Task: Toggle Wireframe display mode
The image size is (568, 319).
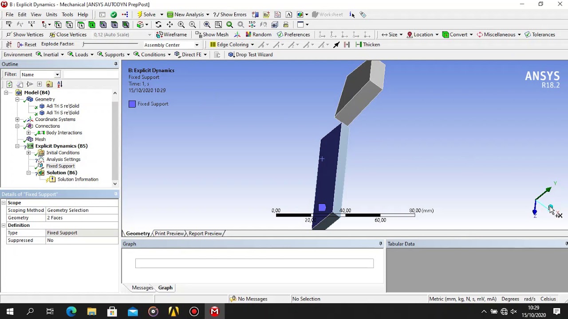Action: (x=172, y=35)
